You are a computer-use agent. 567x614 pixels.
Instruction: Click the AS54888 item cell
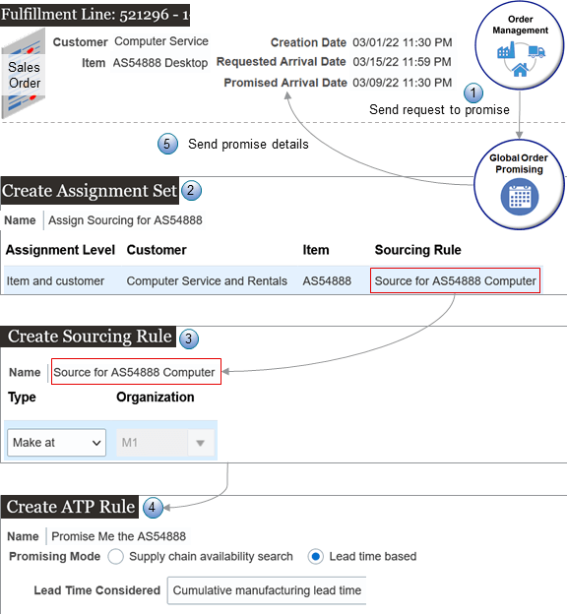(327, 280)
